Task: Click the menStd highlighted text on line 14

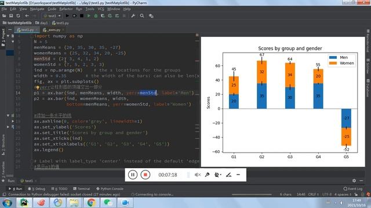Action: tap(148, 93)
